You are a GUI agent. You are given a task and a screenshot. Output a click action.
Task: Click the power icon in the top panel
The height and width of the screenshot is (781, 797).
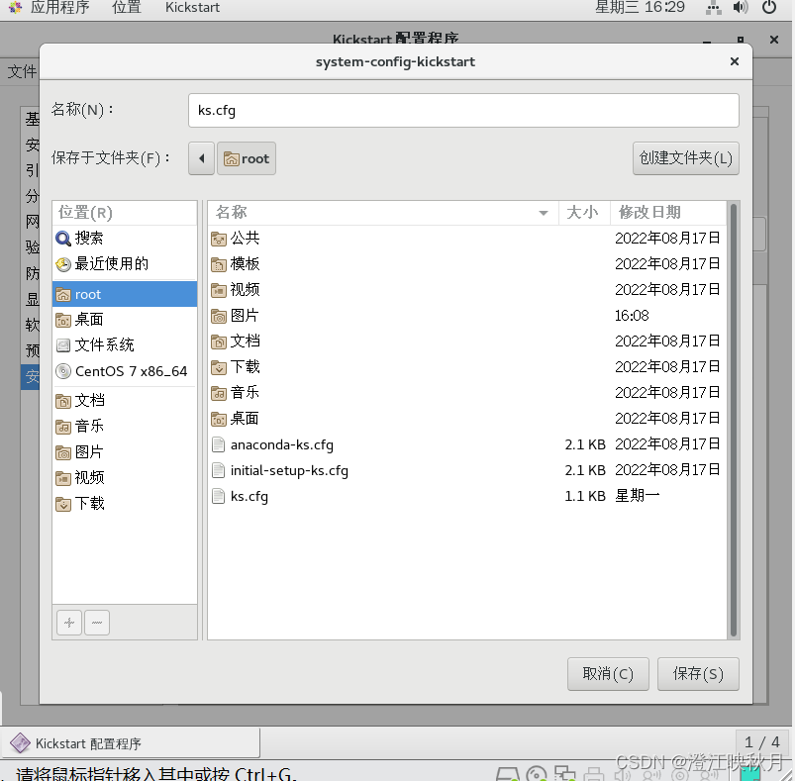point(771,8)
